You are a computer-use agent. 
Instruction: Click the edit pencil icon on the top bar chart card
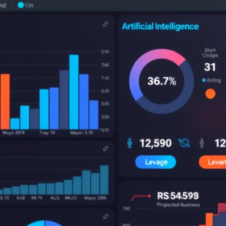(x=105, y=24)
